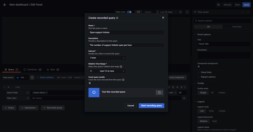This screenshot has height=132, width=253.
Task: Click the refresh dashboard icon
Action: click(x=187, y=12)
